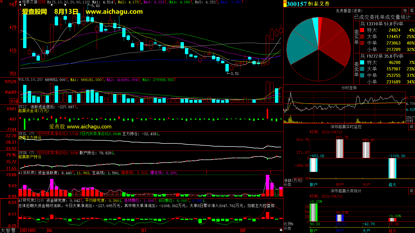Switch pie panel to 柱 bar view
Image resolution: width=415 pixels, height=233 pixels.
[x=405, y=11]
